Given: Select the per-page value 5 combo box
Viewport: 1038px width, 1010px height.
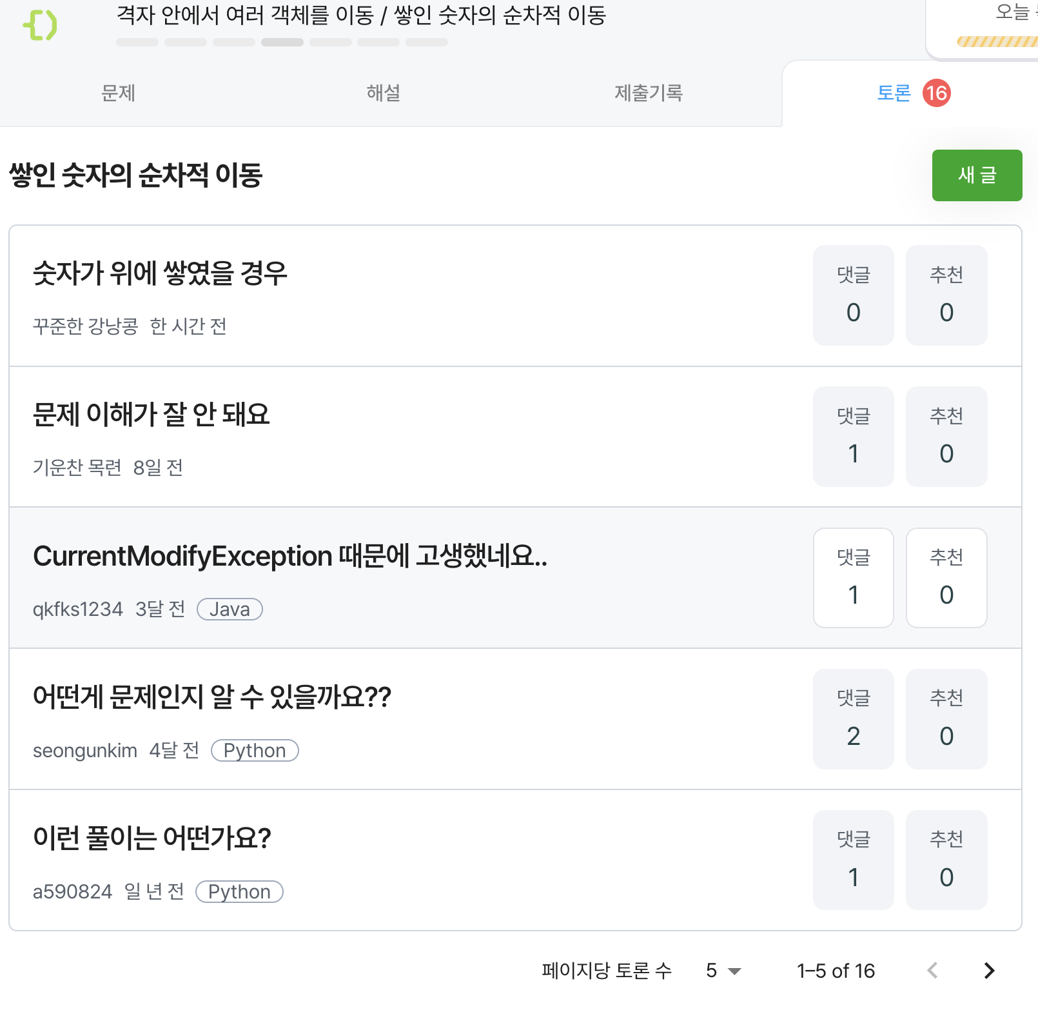Looking at the screenshot, I should [x=723, y=971].
